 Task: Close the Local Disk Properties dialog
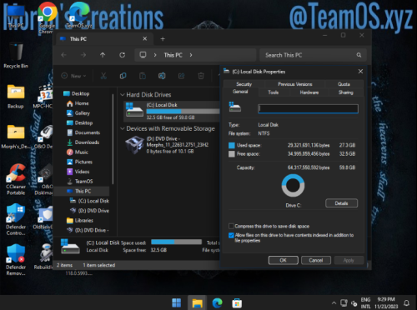pos(360,72)
